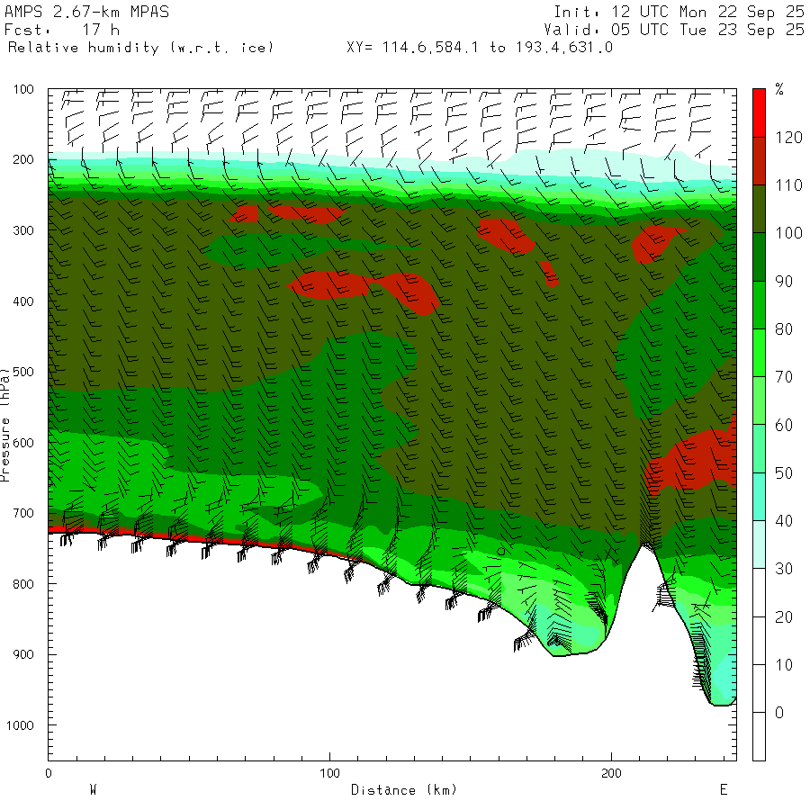Click the pressure axis label '800'
810x810 pixels.
point(23,584)
